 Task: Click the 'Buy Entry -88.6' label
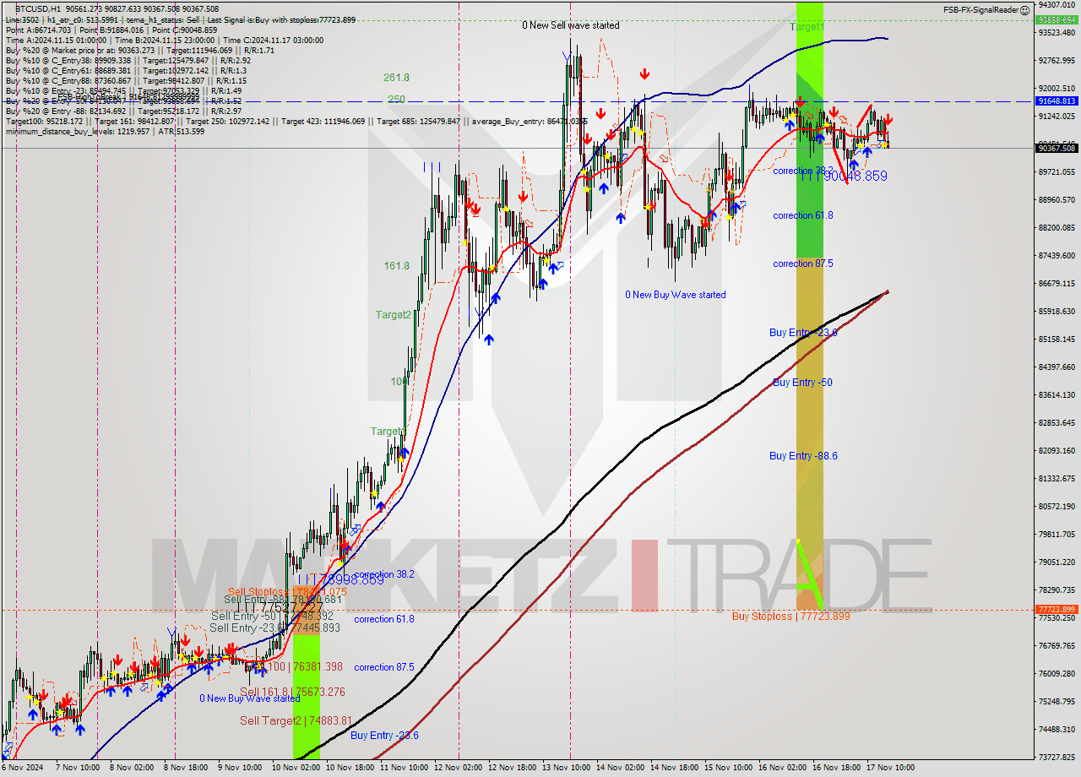[x=803, y=456]
